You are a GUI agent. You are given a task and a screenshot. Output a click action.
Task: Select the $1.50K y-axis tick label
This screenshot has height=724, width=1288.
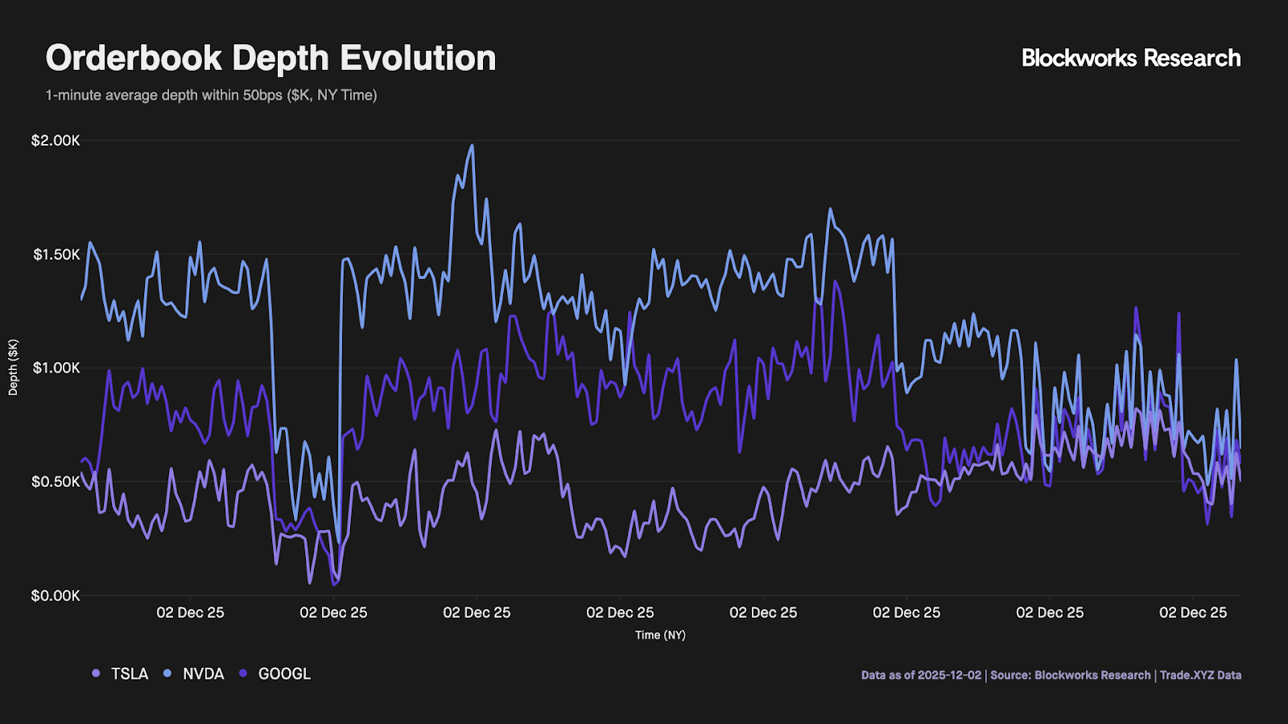pos(56,254)
